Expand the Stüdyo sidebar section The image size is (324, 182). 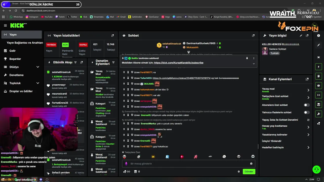point(38,67)
